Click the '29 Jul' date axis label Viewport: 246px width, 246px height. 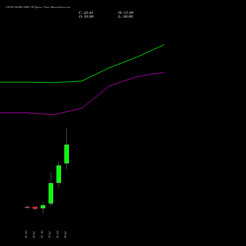click(65, 235)
